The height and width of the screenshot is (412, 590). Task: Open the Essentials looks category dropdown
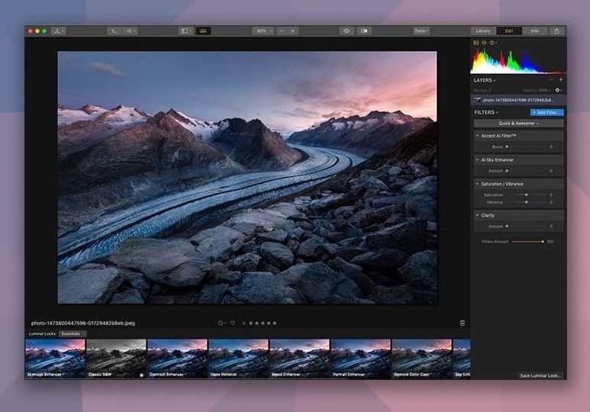tap(73, 334)
